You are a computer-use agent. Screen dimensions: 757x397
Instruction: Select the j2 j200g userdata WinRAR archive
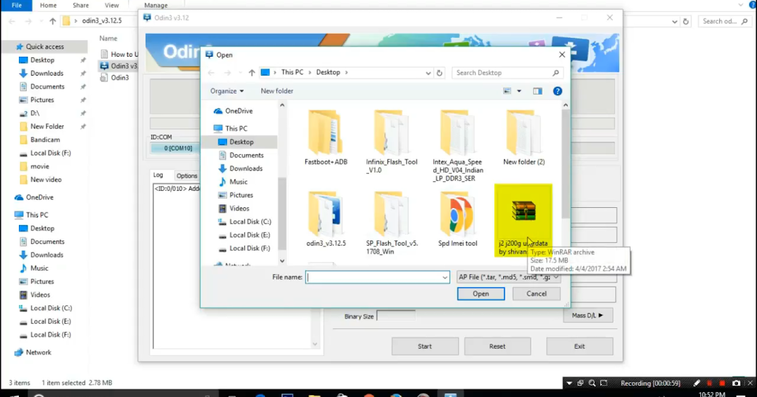(x=524, y=221)
